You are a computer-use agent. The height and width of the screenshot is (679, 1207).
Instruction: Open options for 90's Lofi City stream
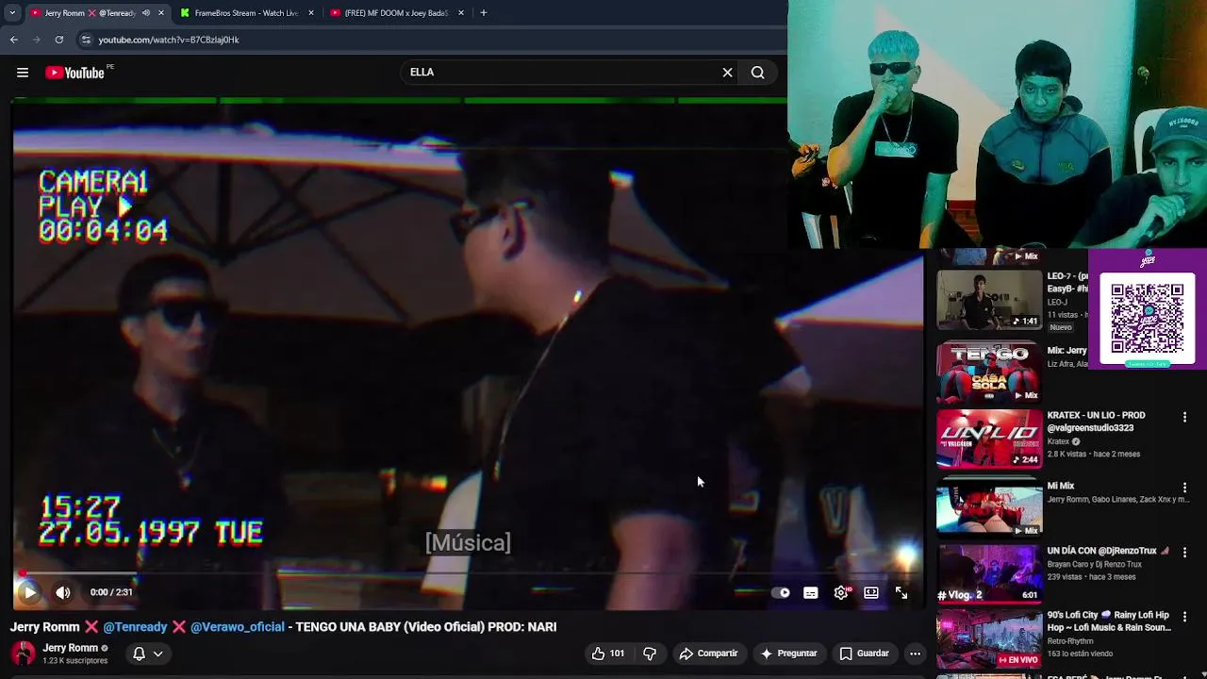tap(1185, 617)
